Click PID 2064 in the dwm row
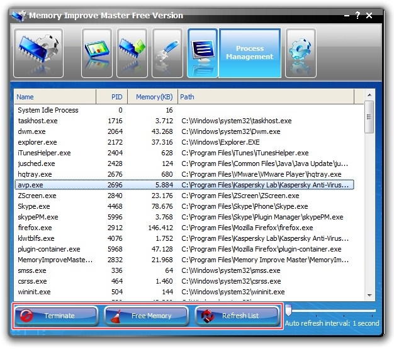The width and height of the screenshot is (394, 349). coord(115,131)
